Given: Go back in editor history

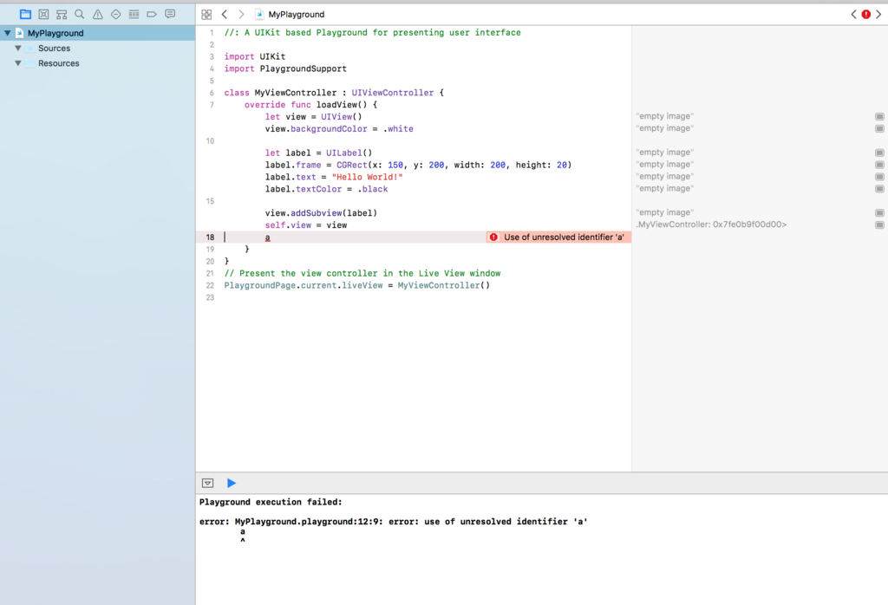Looking at the screenshot, I should point(225,14).
